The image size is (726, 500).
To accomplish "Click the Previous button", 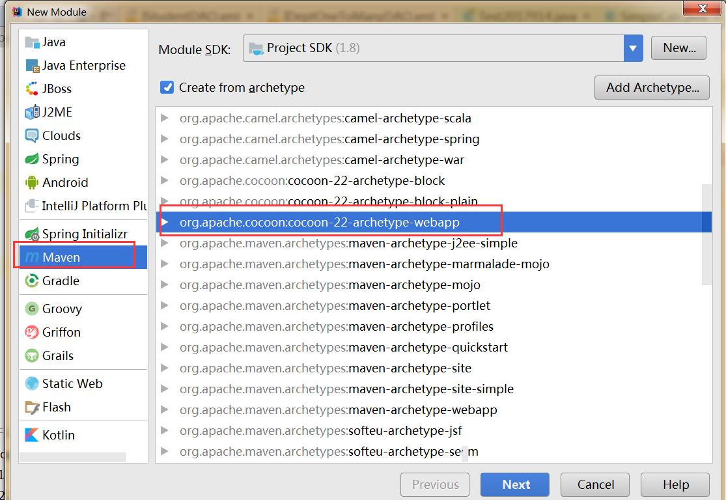I will (435, 485).
